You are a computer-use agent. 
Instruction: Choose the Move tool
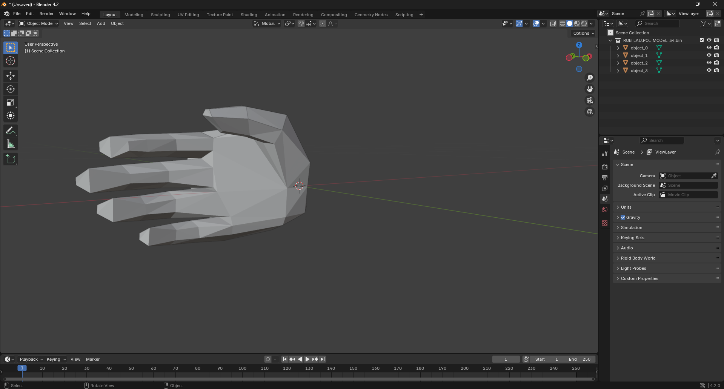11,76
